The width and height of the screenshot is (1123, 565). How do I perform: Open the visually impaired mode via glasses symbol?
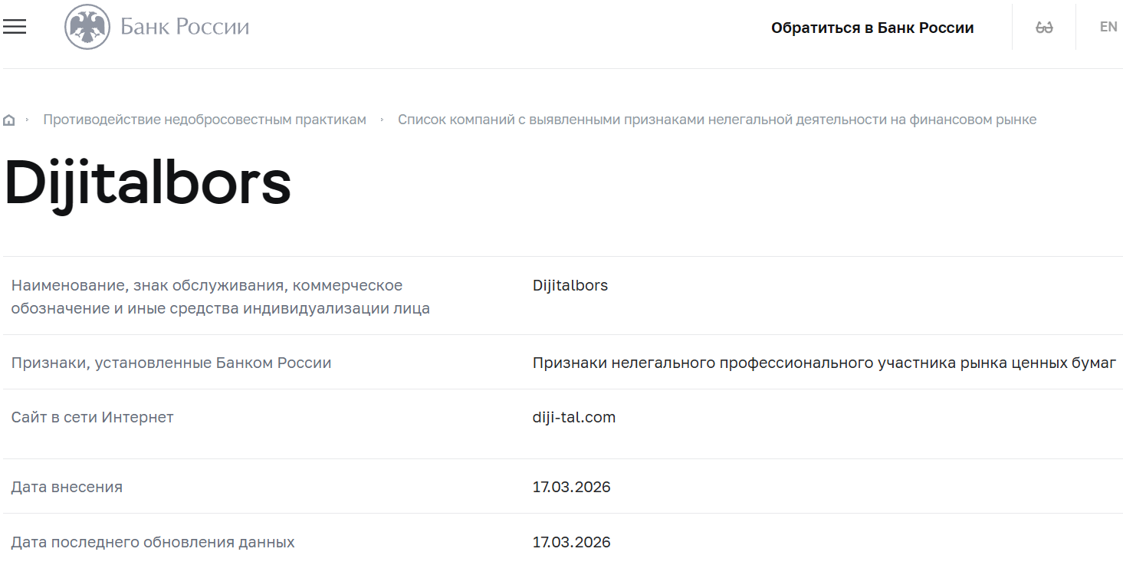tap(1044, 26)
